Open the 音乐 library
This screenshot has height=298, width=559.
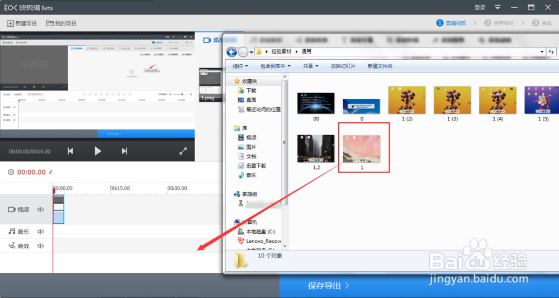[x=247, y=175]
